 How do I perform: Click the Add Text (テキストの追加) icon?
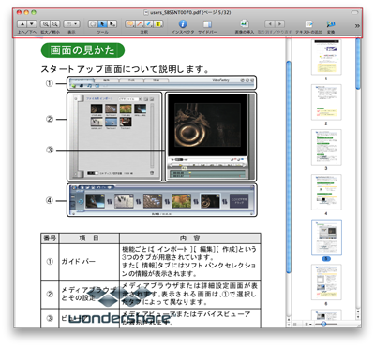(308, 24)
